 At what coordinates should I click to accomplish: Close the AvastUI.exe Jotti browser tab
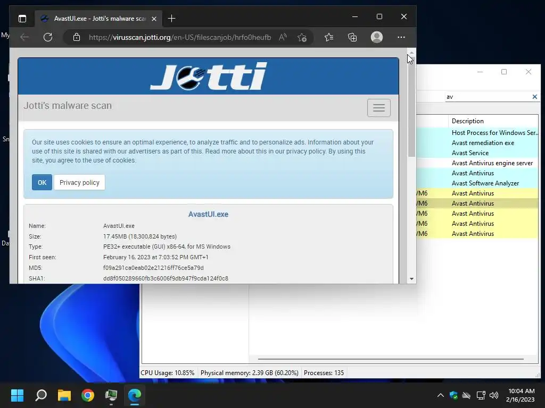(x=154, y=19)
